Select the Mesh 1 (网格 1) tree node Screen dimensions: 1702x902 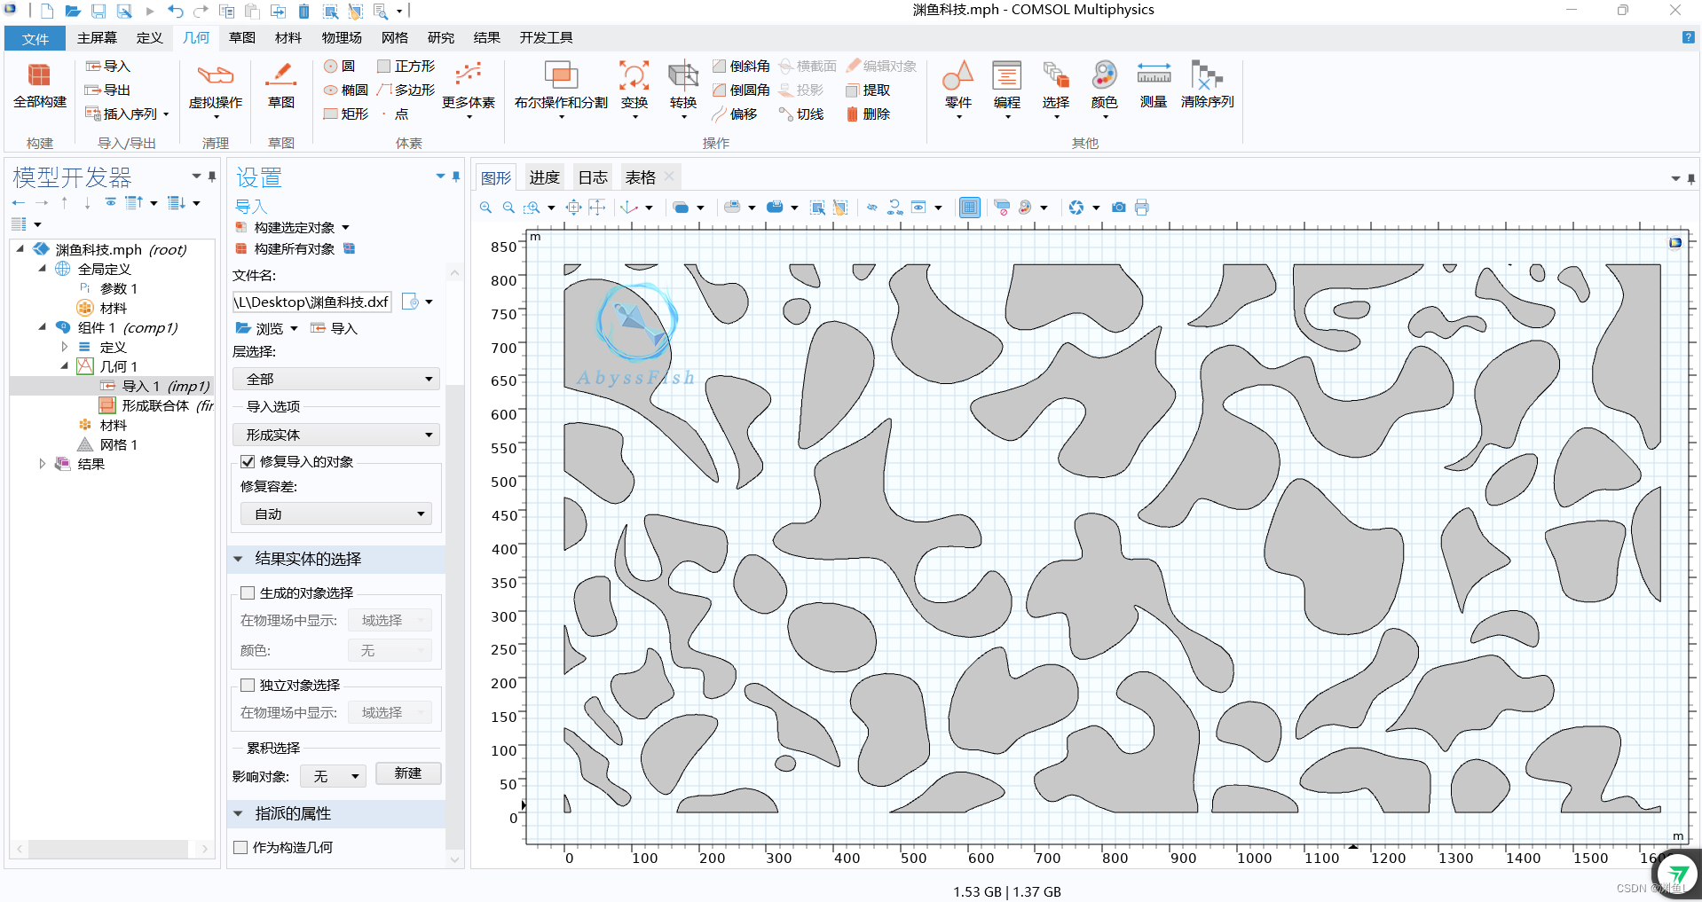click(107, 445)
